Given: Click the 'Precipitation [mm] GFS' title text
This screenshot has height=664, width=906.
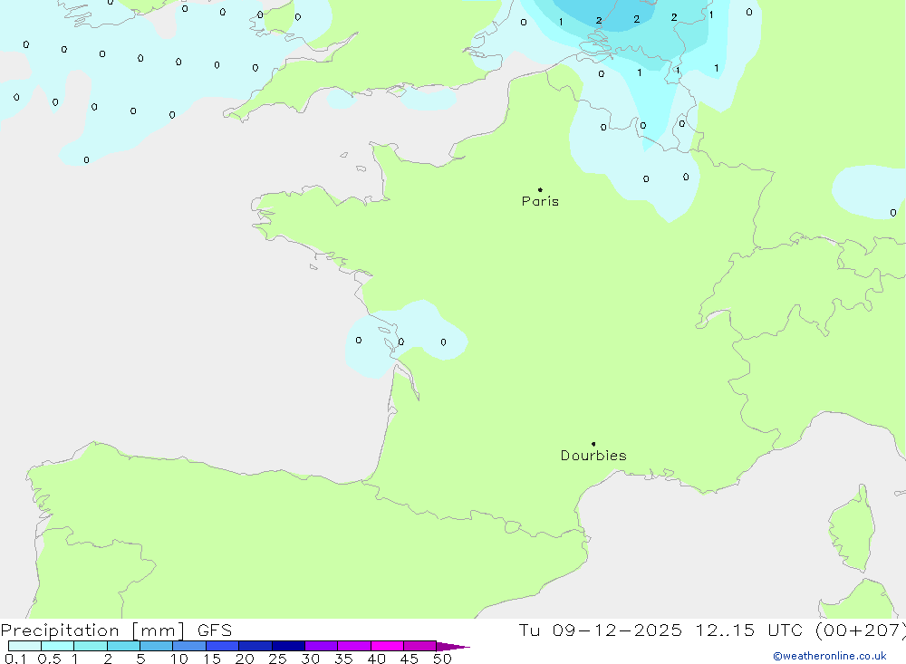Looking at the screenshot, I should (116, 630).
